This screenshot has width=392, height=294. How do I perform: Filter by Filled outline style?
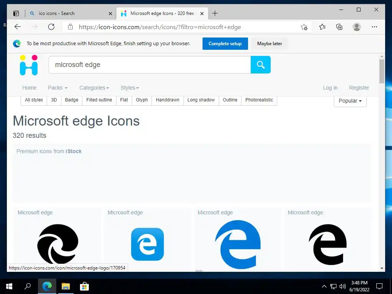tap(99, 100)
